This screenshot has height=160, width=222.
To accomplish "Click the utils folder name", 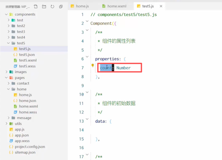I will (x=18, y=124).
